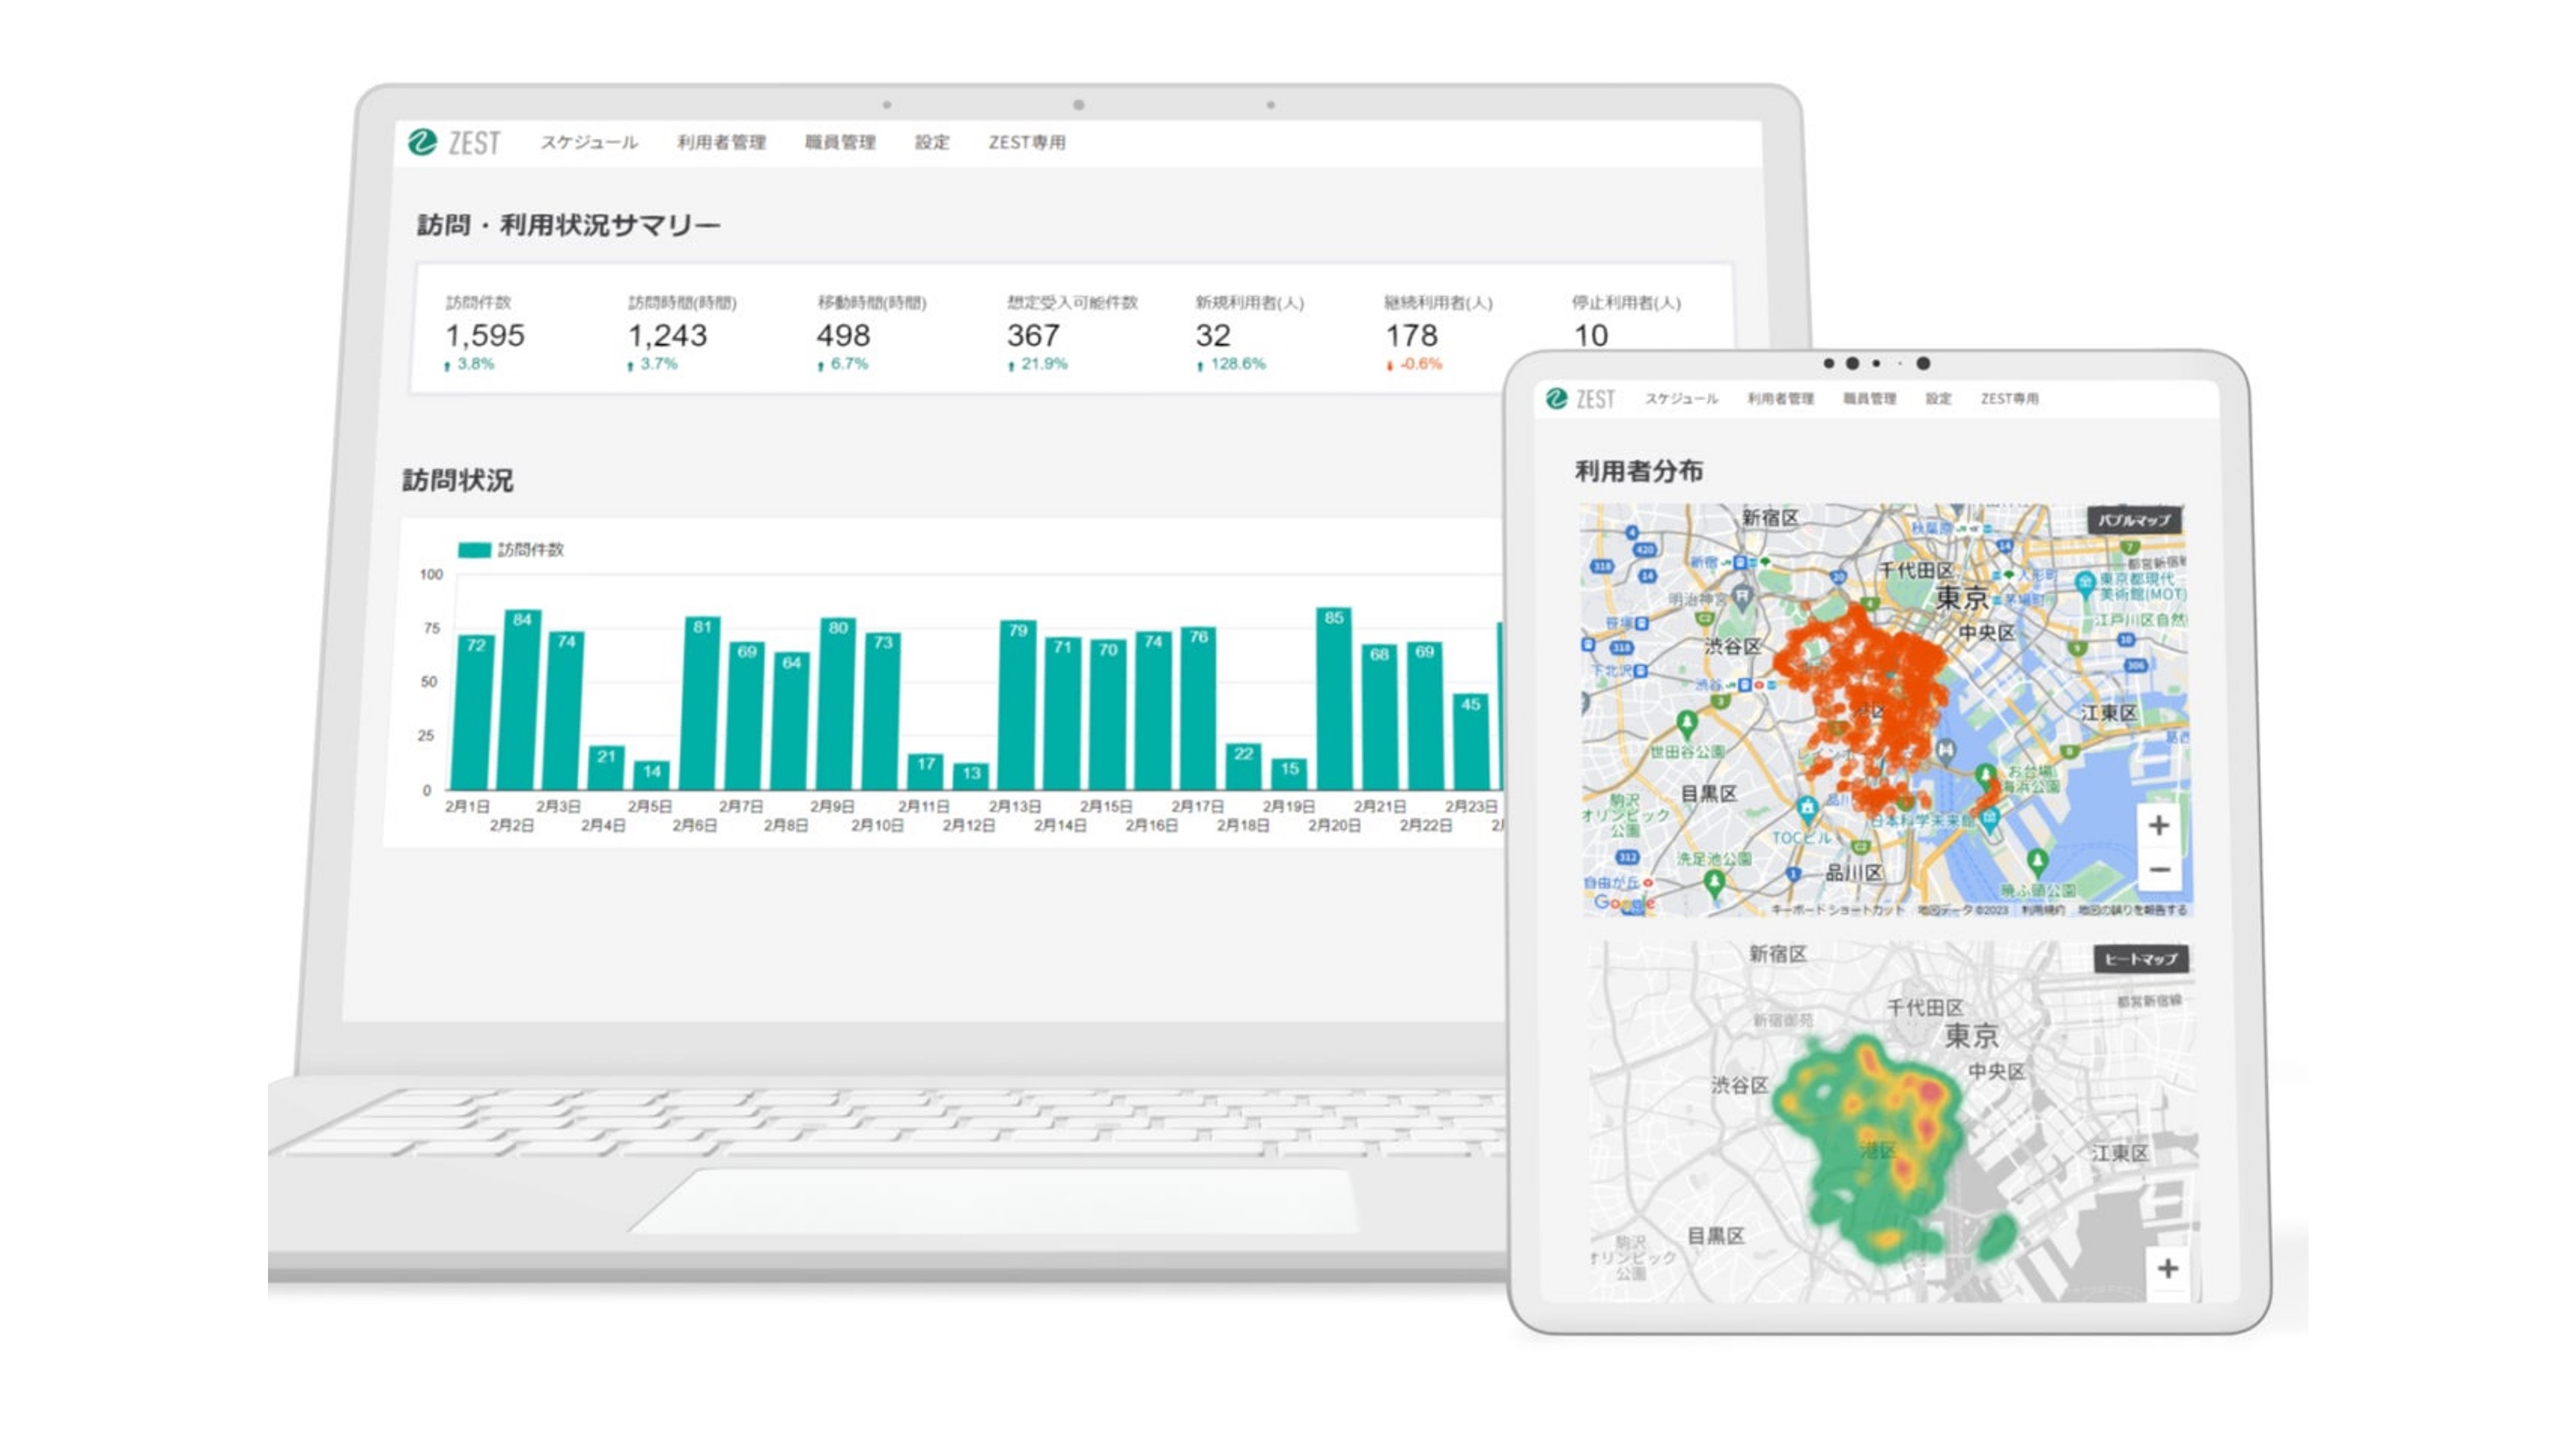Open ZEST専用 menu on laptop
Viewport: 2576px width, 1448px height.
1026,142
